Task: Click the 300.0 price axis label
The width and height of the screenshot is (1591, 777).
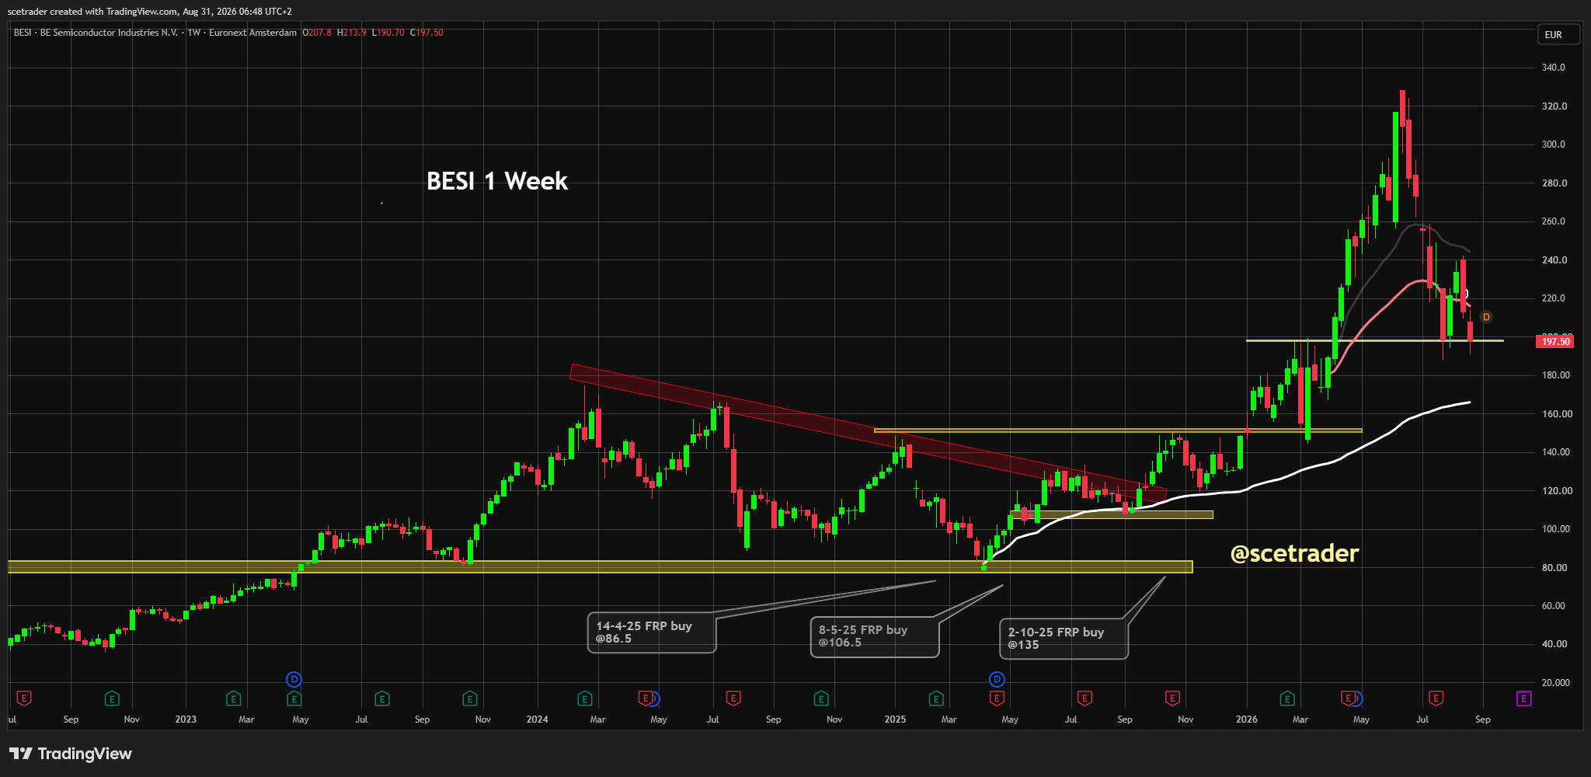Action: tap(1554, 145)
